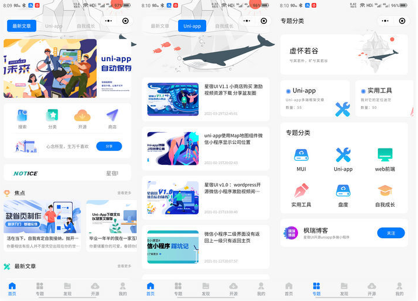The image size is (418, 301).
Task: Open 发现 in right screen bottom nav
Action: click(x=344, y=289)
